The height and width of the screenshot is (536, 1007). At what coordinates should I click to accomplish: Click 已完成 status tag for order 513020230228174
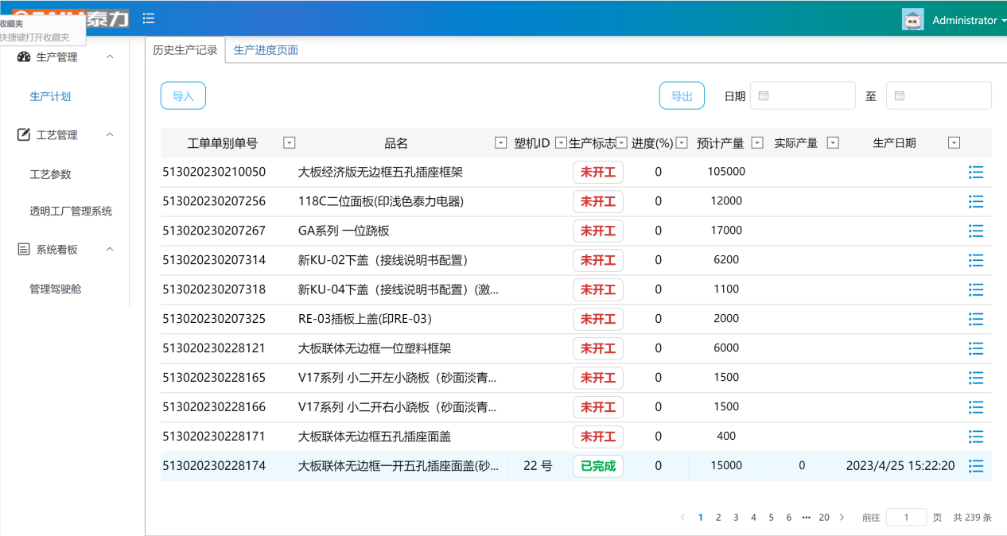tap(598, 466)
